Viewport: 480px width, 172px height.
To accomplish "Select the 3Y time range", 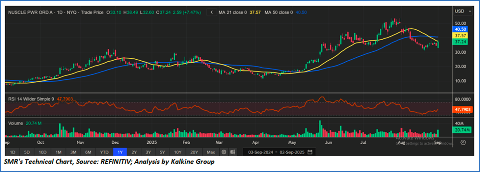I will pos(148,152).
